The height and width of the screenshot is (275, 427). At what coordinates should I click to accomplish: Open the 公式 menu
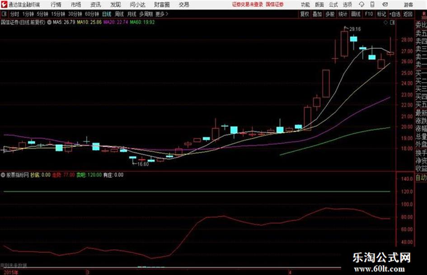click(x=333, y=5)
